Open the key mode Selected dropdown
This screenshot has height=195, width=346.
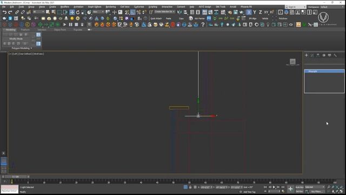[315, 187]
